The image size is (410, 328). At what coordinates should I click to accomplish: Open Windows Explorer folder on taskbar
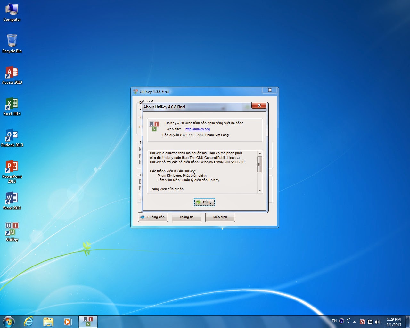coord(48,322)
